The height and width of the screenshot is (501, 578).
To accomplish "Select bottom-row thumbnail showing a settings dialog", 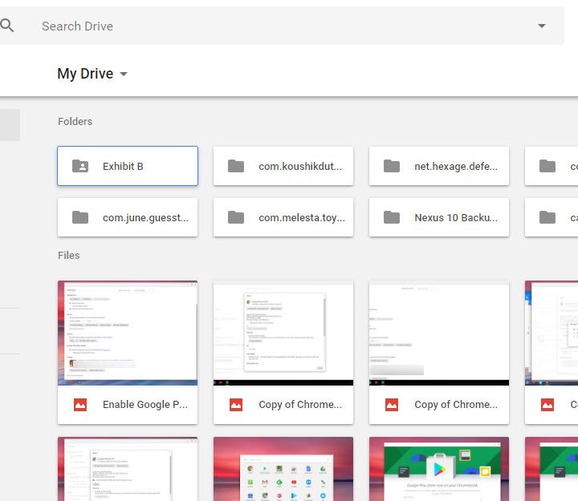I will [128, 469].
